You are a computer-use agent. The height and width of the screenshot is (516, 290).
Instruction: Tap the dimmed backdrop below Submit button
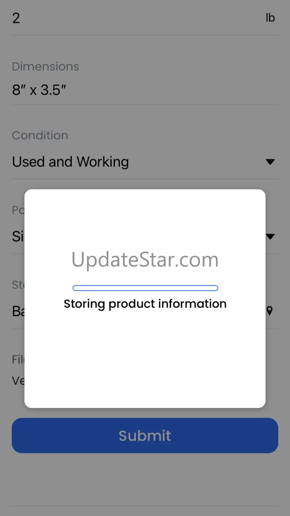coord(145,479)
